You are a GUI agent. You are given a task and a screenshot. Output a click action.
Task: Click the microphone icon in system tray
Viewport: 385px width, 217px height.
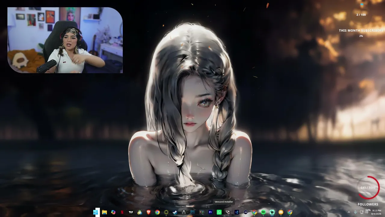[355, 212]
